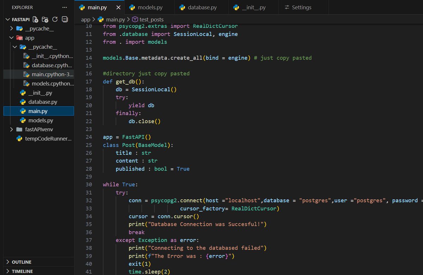The width and height of the screenshot is (423, 275).
Task: Expand the fastAPIvenv folder
Action: [x=12, y=129]
